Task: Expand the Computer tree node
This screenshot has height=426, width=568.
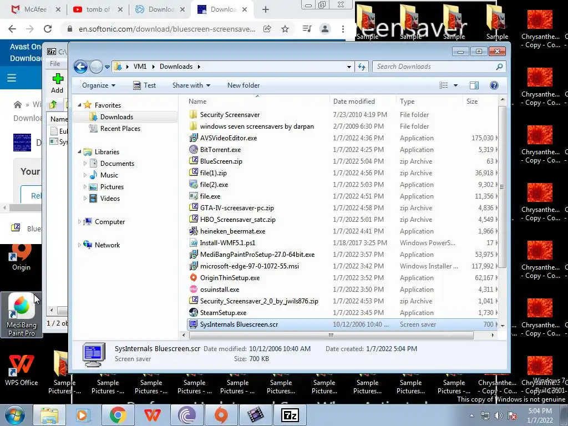Action: pyautogui.click(x=79, y=222)
